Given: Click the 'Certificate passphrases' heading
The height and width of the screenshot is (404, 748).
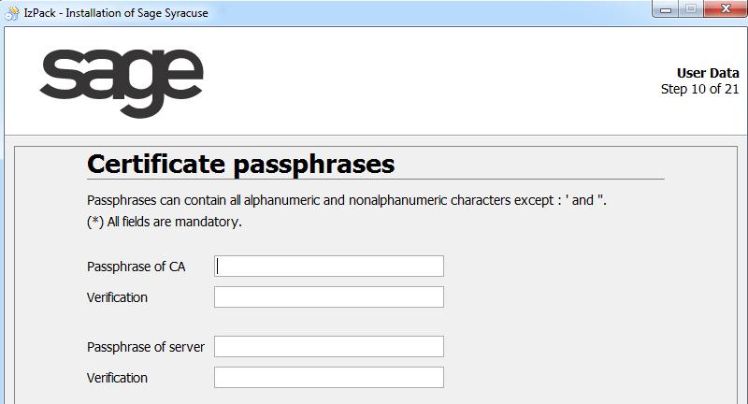Looking at the screenshot, I should click(240, 165).
